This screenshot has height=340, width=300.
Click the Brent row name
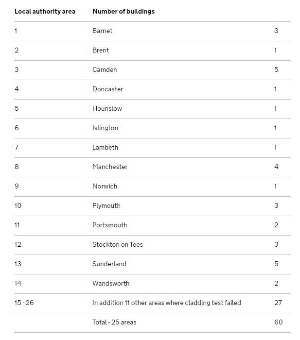101,50
